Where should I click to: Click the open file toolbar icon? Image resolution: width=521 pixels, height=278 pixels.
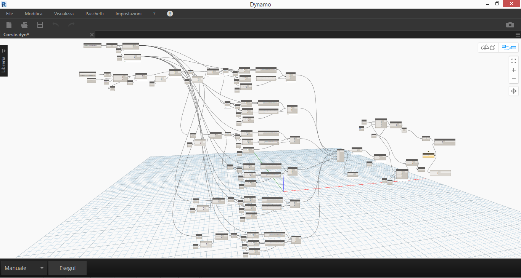(x=24, y=25)
